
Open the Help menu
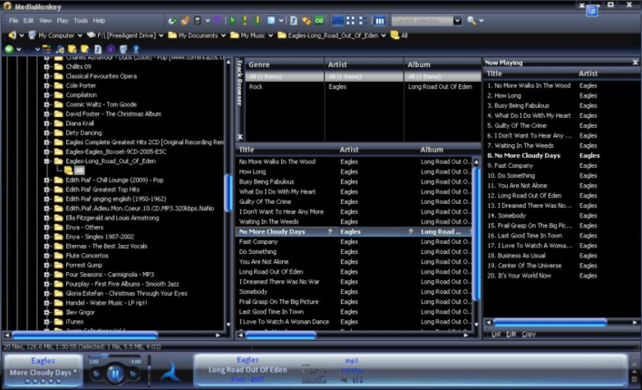click(x=99, y=21)
